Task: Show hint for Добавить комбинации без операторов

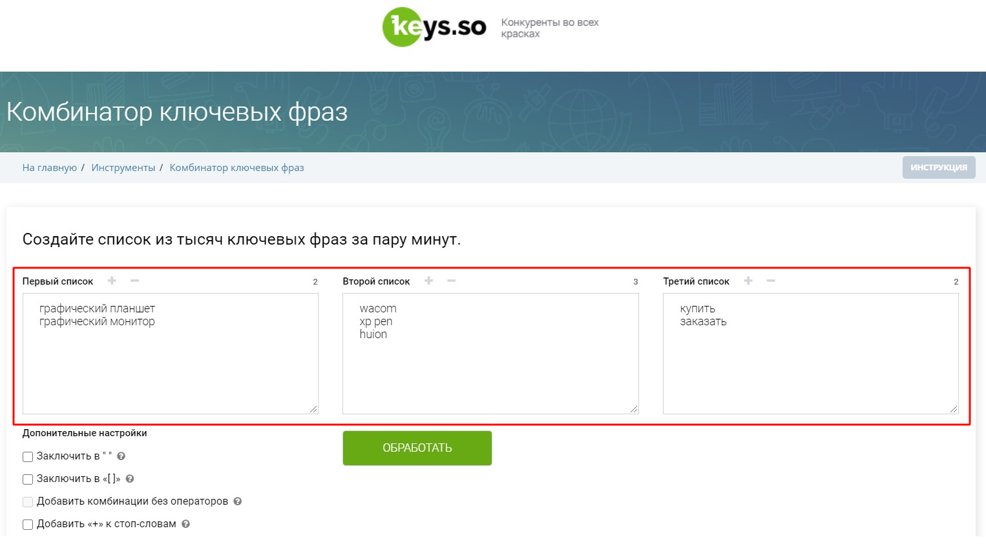Action: pos(238,501)
